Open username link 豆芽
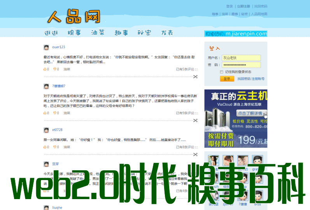Screen dimensions: 310x210 coord(55,164)
